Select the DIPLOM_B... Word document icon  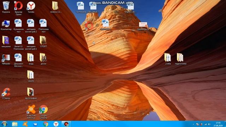coord(93,7)
